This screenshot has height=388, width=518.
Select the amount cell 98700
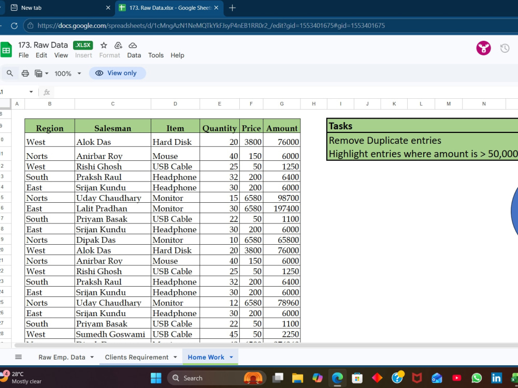point(282,198)
